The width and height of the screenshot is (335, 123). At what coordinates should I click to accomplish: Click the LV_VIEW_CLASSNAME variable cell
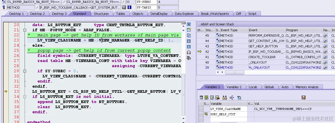tap(229, 109)
